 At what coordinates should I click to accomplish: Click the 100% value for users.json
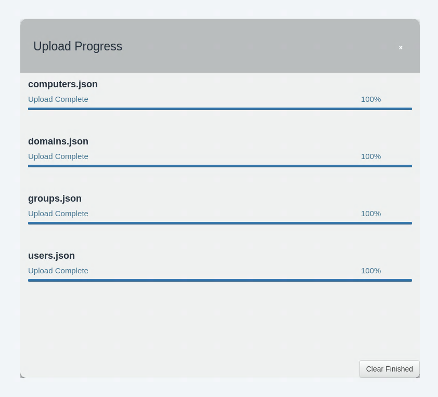[371, 271]
